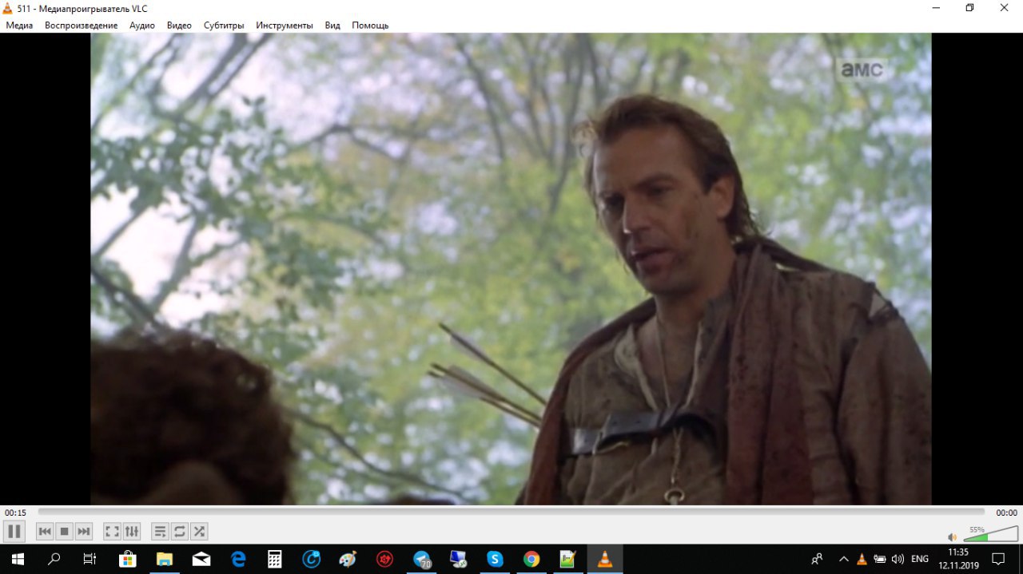Viewport: 1023px width, 574px height.
Task: Open the Аудио menu
Action: tap(142, 25)
